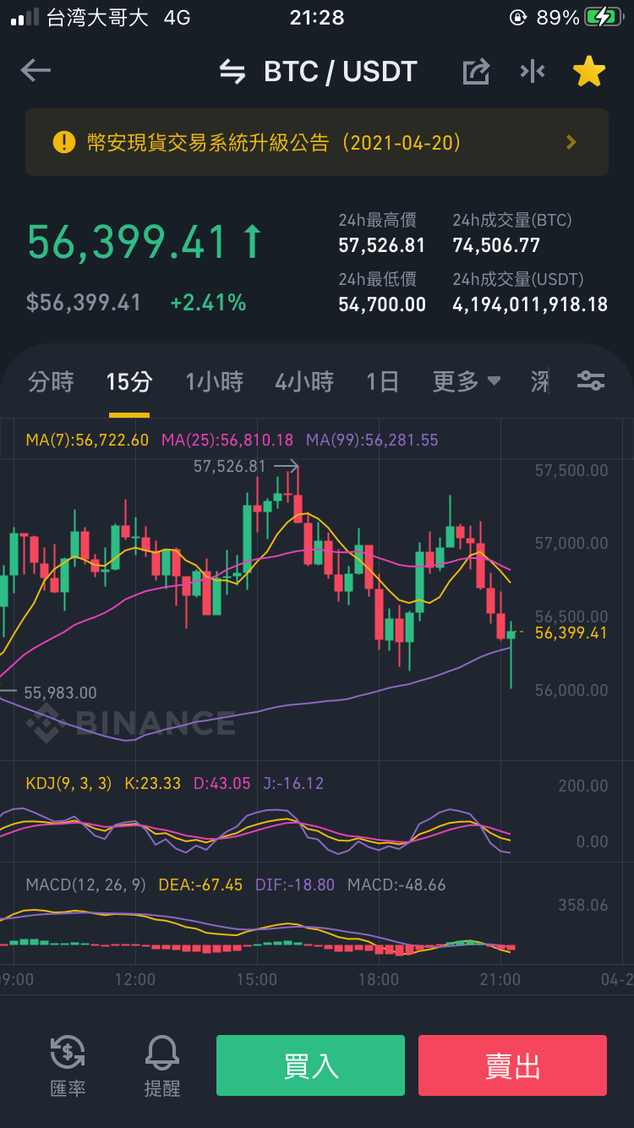
Task: Tap the yellow warning icon in the announcement
Action: [x=64, y=142]
